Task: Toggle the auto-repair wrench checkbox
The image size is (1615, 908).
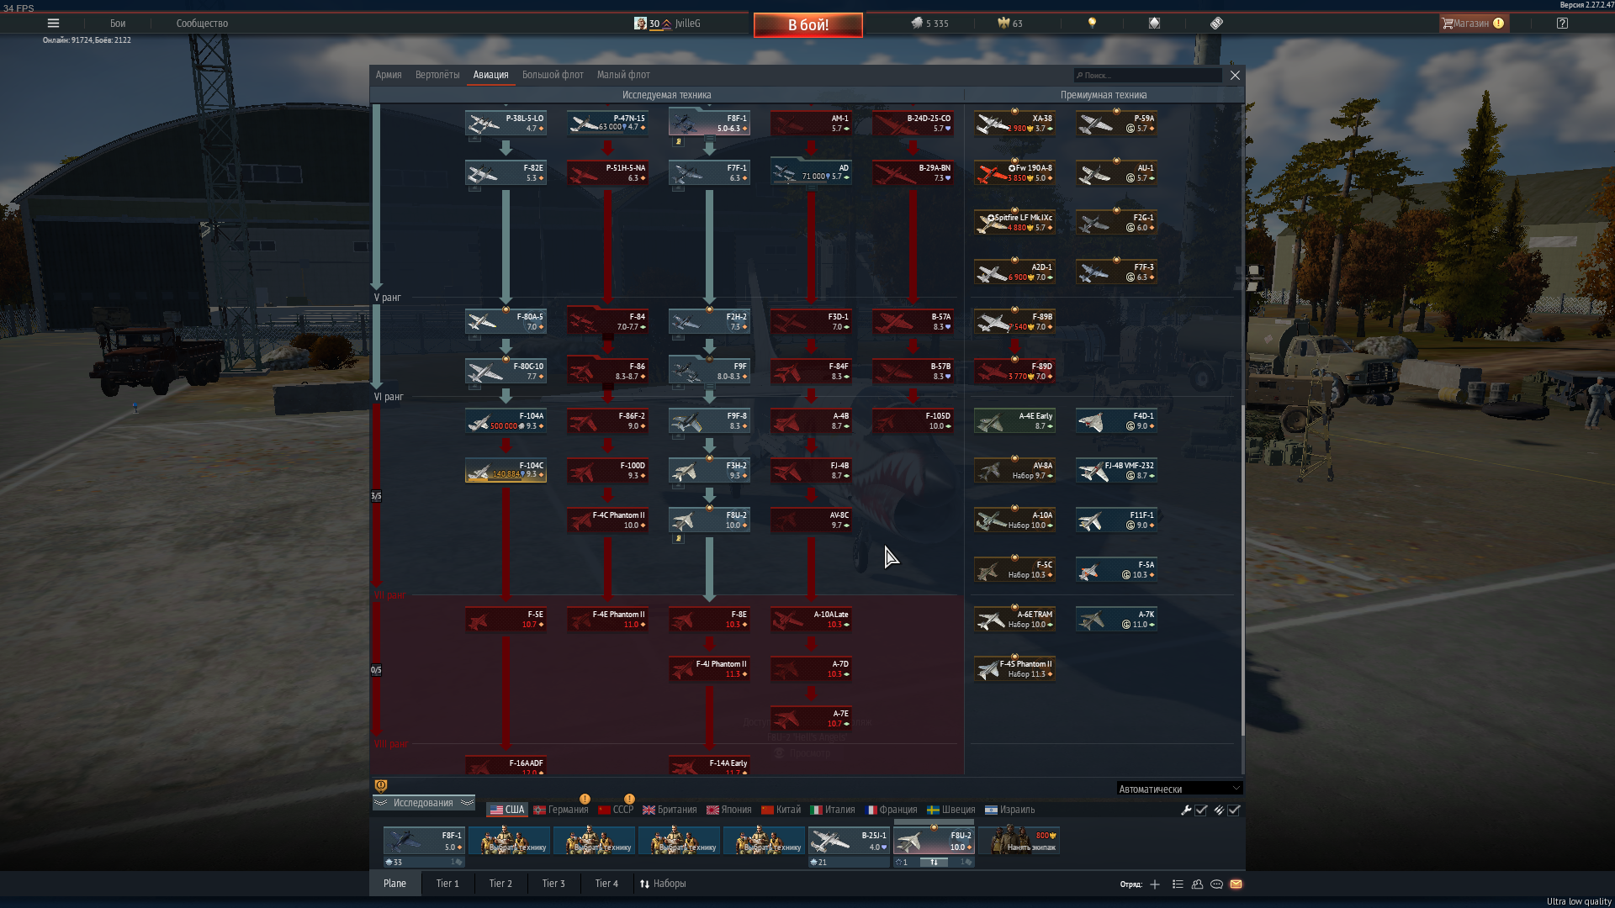Action: coord(1201,810)
